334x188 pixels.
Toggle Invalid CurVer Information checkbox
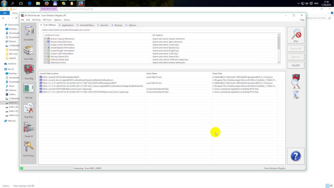(x=45, y=45)
